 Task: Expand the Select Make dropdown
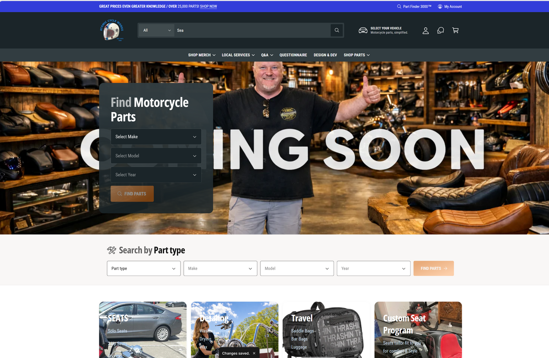tap(156, 137)
